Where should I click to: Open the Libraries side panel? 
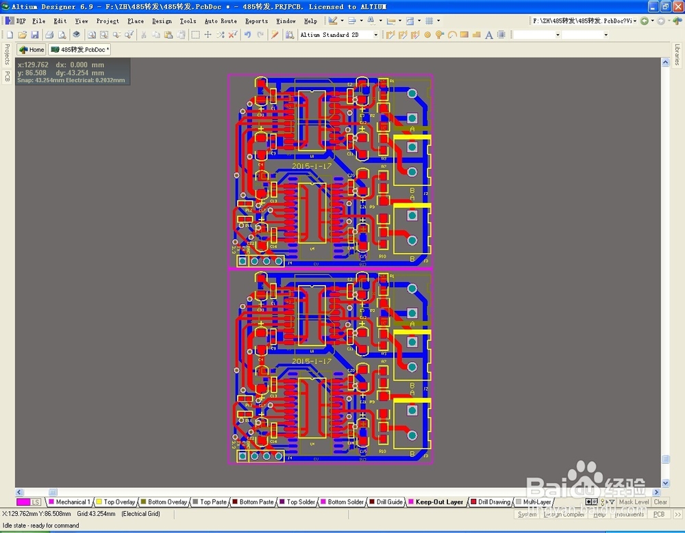[677, 55]
